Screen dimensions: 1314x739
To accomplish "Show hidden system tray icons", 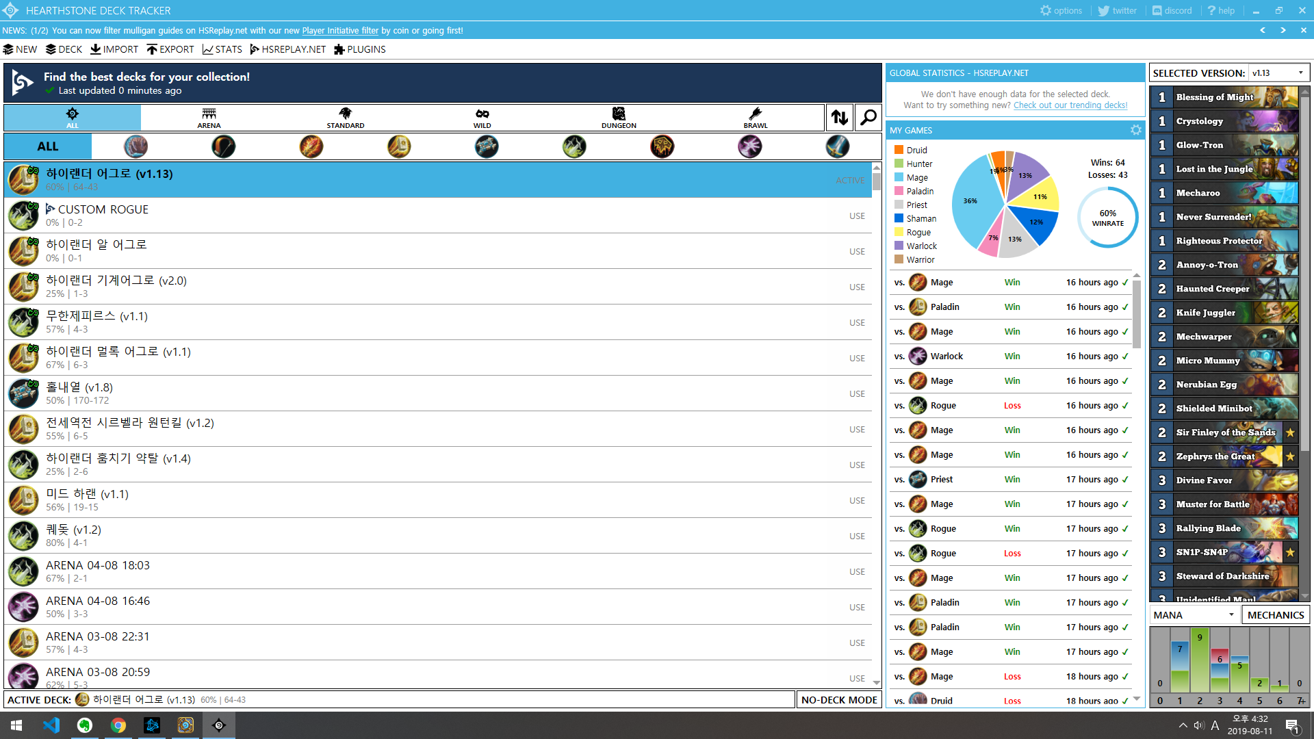I will click(1183, 725).
